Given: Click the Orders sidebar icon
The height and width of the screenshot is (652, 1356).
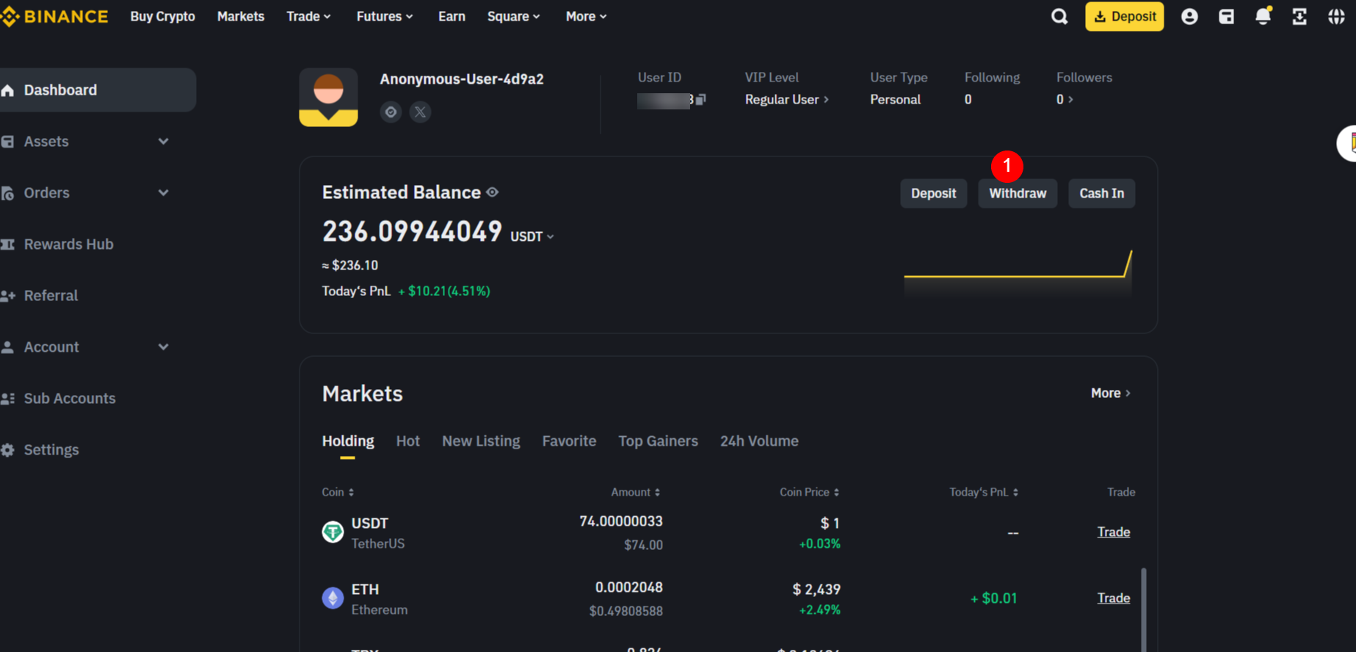Looking at the screenshot, I should coord(7,193).
